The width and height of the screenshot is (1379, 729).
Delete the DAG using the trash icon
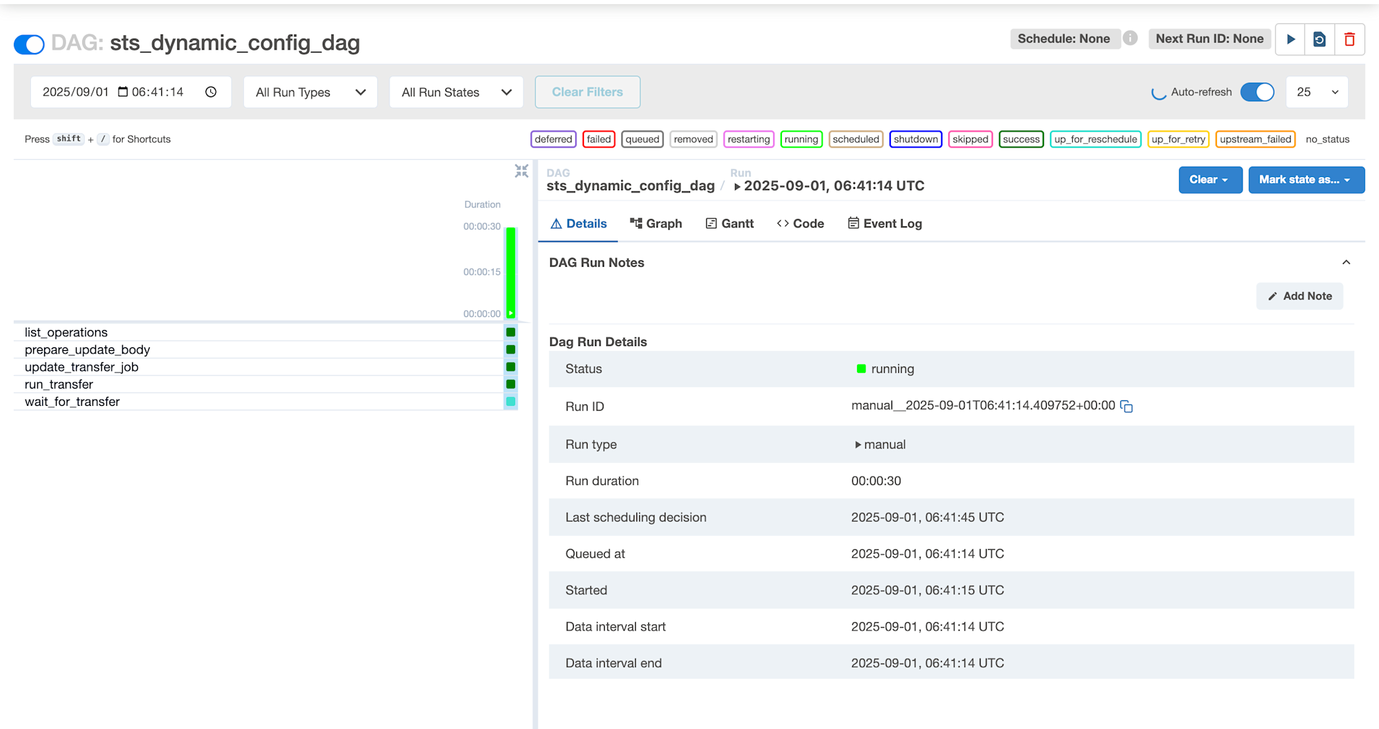(x=1349, y=39)
